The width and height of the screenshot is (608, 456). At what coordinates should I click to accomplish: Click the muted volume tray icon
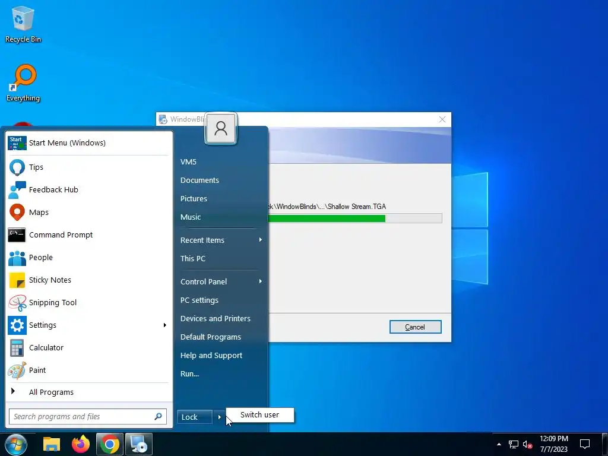point(527,444)
